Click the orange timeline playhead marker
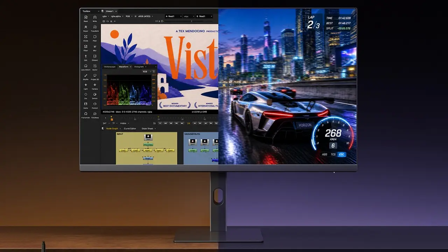 (x=112, y=119)
